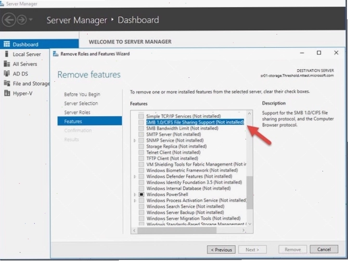This screenshot has width=348, height=261.
Task: Click the Server Manager app icon in title bar
Action: pyautogui.click(x=2, y=3)
